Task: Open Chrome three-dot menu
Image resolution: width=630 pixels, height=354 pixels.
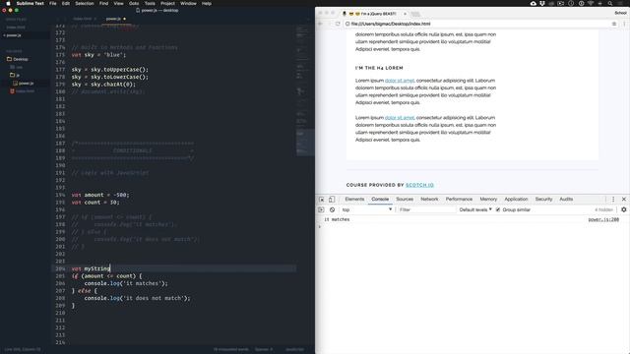Action: coord(624,24)
